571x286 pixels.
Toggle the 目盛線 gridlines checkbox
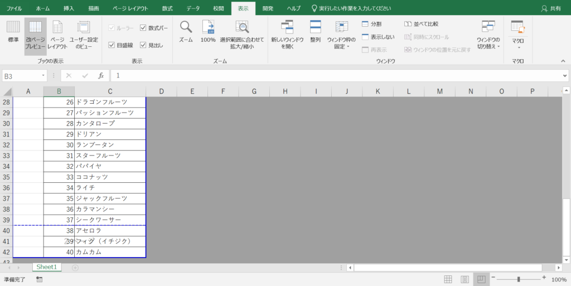click(121, 45)
